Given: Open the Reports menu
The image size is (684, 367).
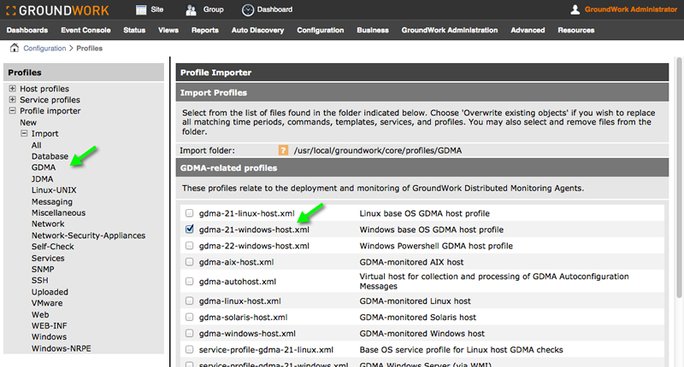Looking at the screenshot, I should coord(204,31).
